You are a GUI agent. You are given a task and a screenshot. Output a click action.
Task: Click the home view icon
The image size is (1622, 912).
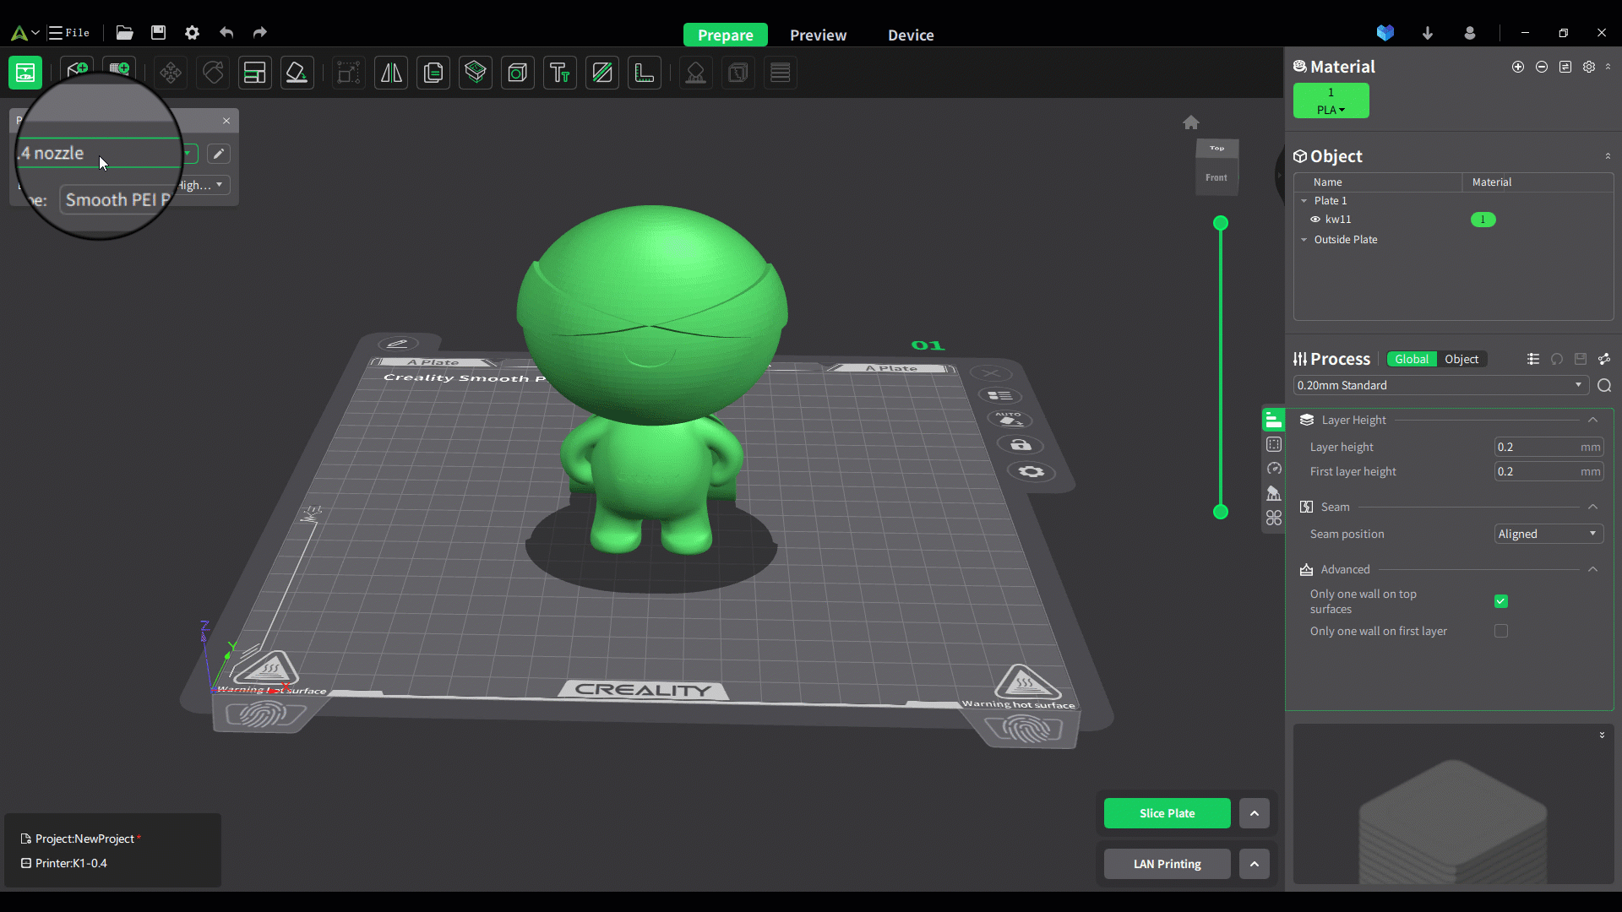tap(1190, 122)
